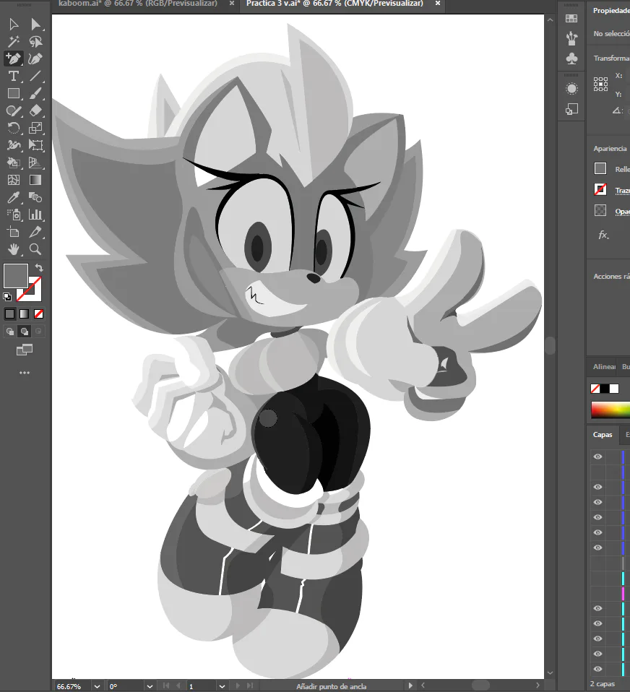Swap fill and stroke colors arrow
This screenshot has width=630, height=692.
point(39,267)
